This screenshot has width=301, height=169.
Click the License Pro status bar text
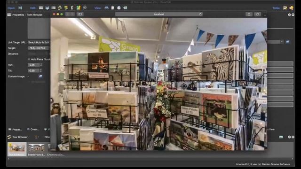(263, 164)
